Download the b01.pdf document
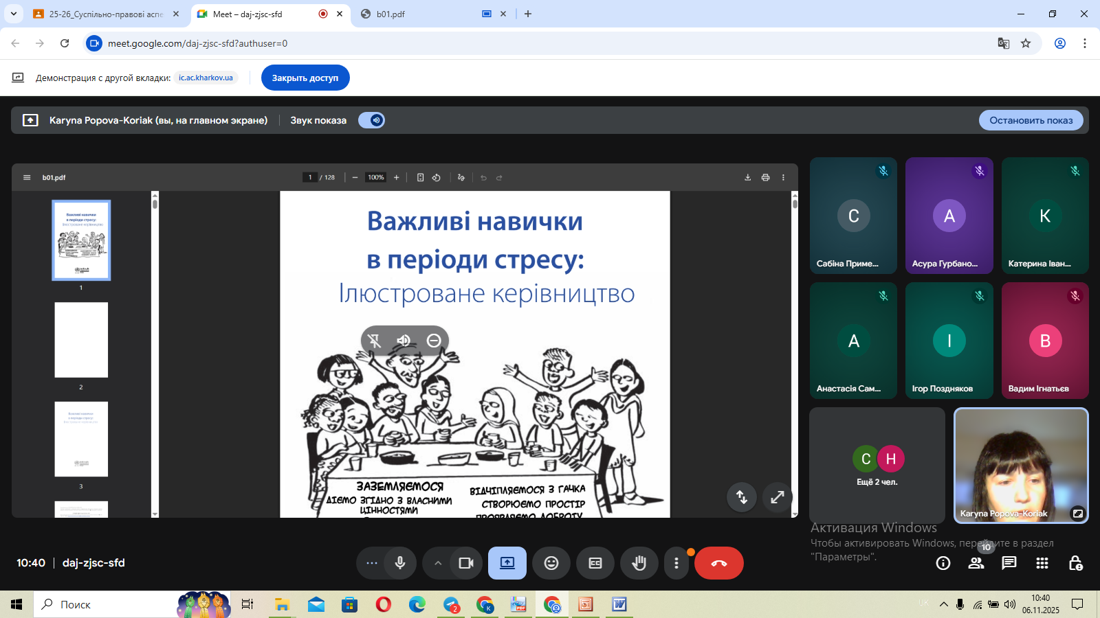 pos(747,177)
